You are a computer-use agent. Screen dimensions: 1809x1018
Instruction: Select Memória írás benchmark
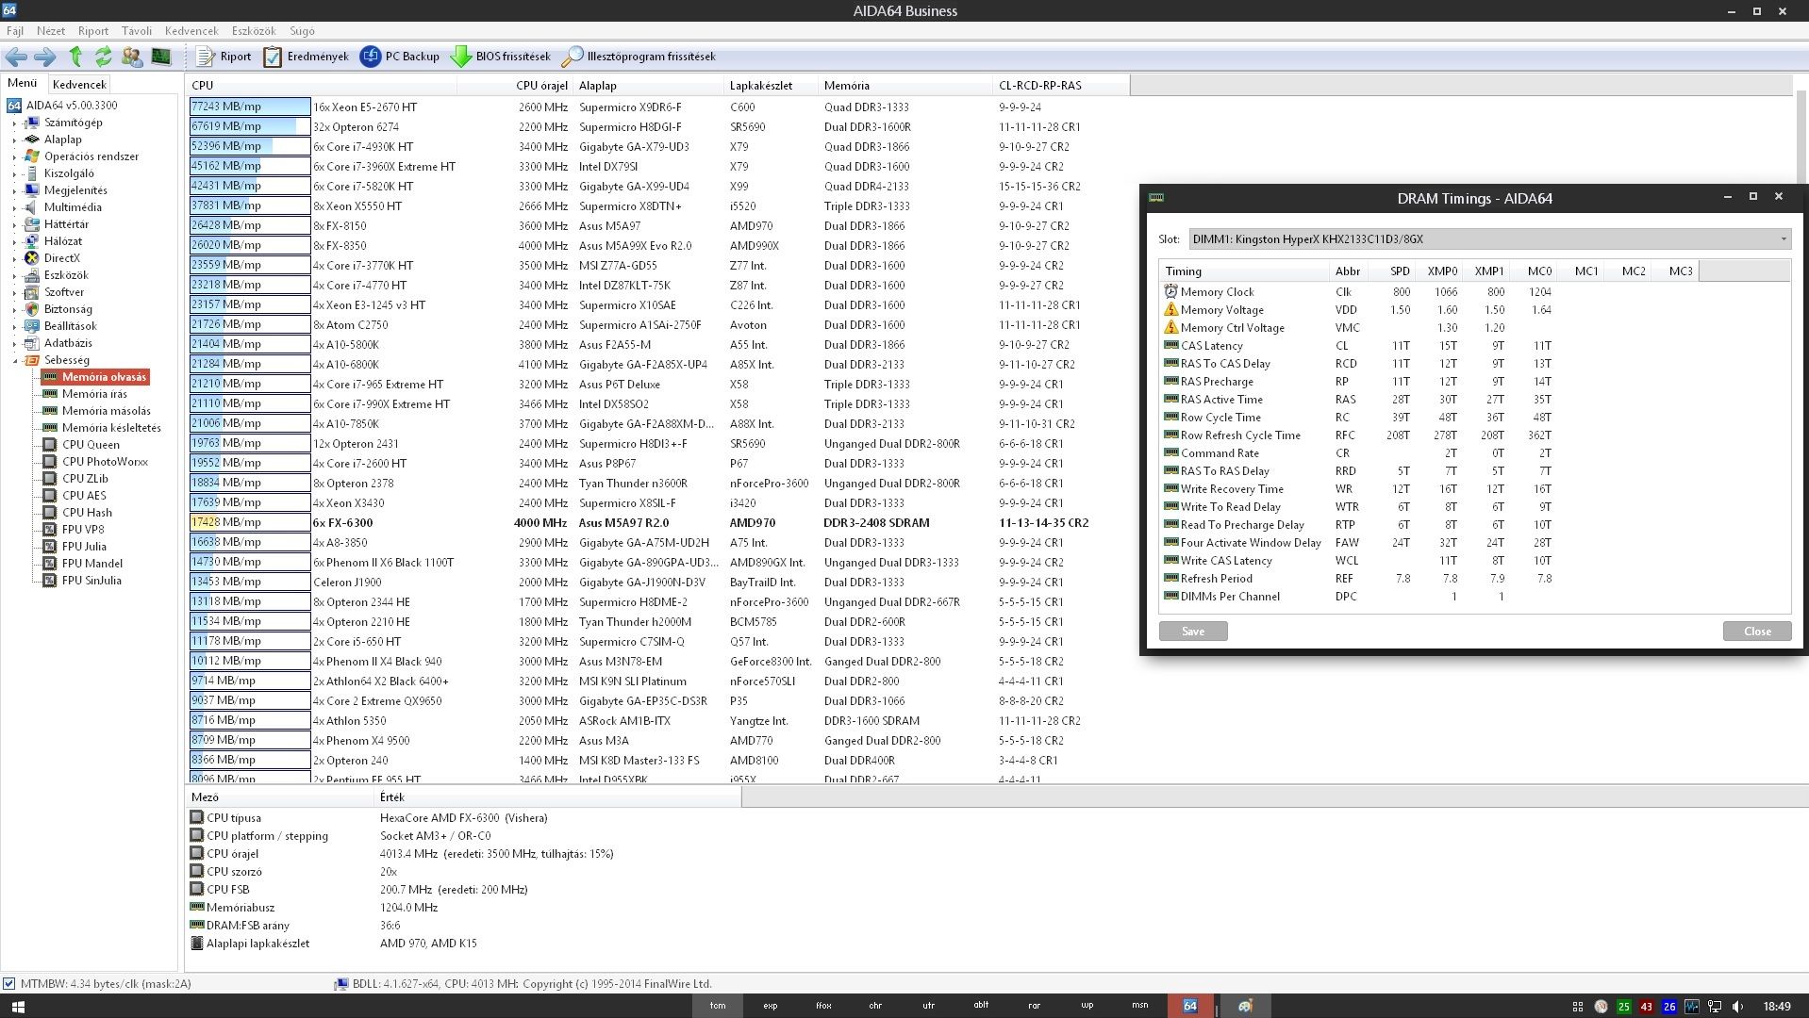pos(94,394)
